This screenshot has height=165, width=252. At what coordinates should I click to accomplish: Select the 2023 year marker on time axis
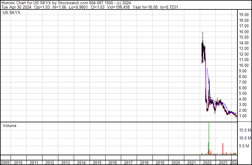pyautogui.click(x=223, y=163)
